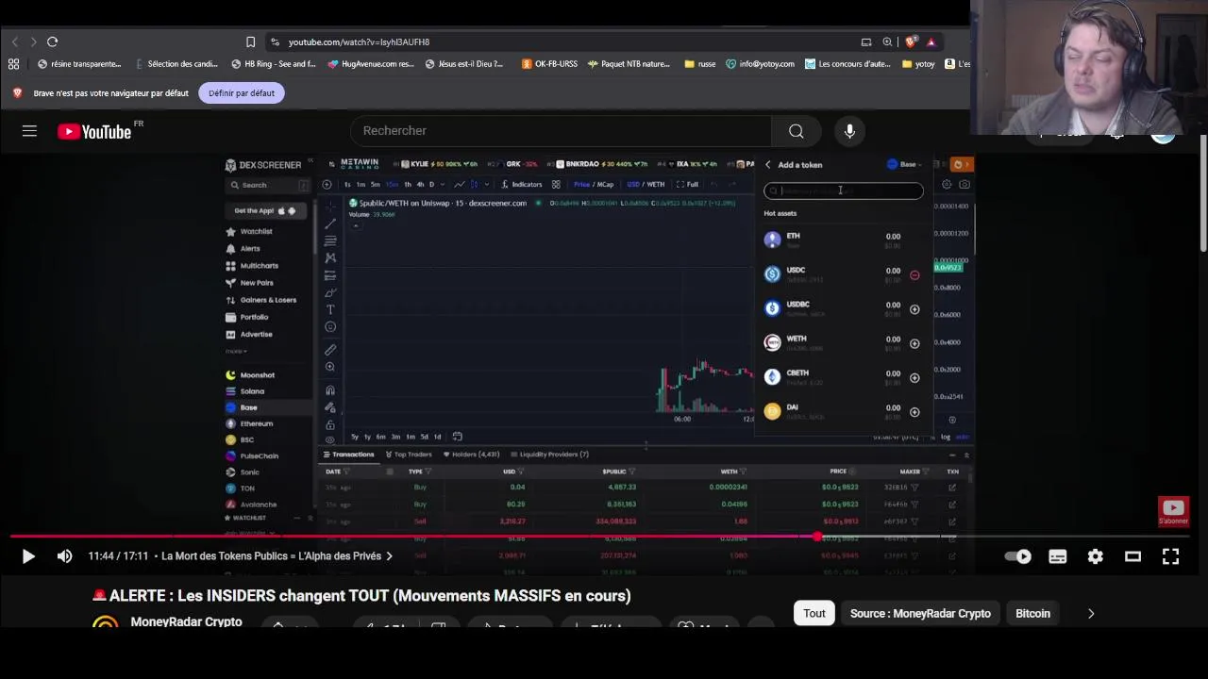Open Watchlist in Dexscreener sidebar
The width and height of the screenshot is (1208, 679).
[x=256, y=232]
